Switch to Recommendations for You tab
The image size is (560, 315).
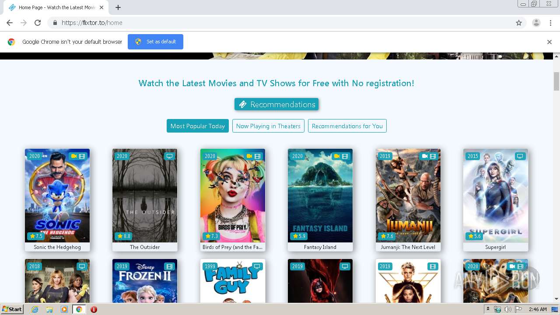click(347, 126)
